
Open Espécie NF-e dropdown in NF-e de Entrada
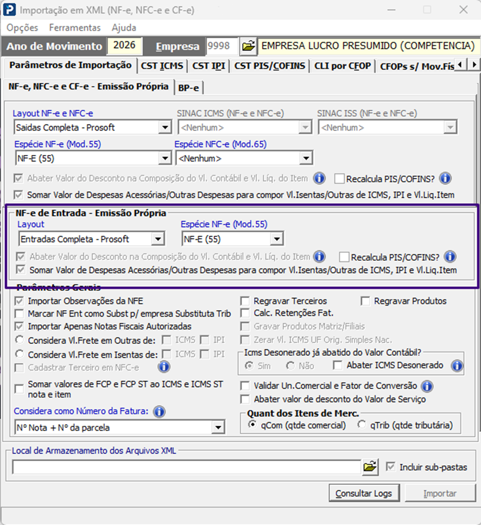(276, 239)
